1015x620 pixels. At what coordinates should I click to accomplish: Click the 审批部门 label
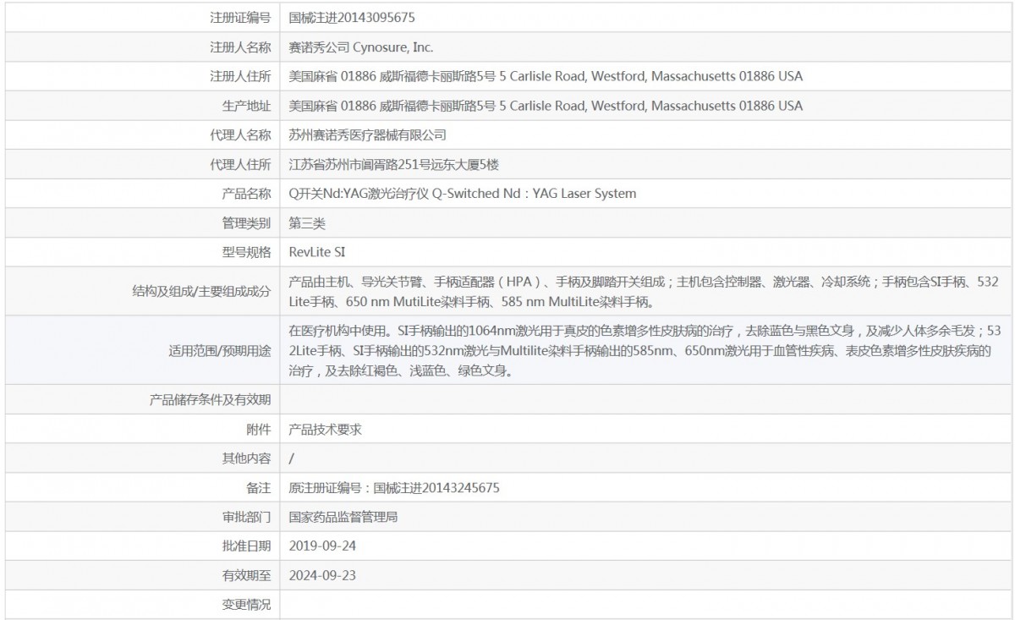tap(246, 517)
